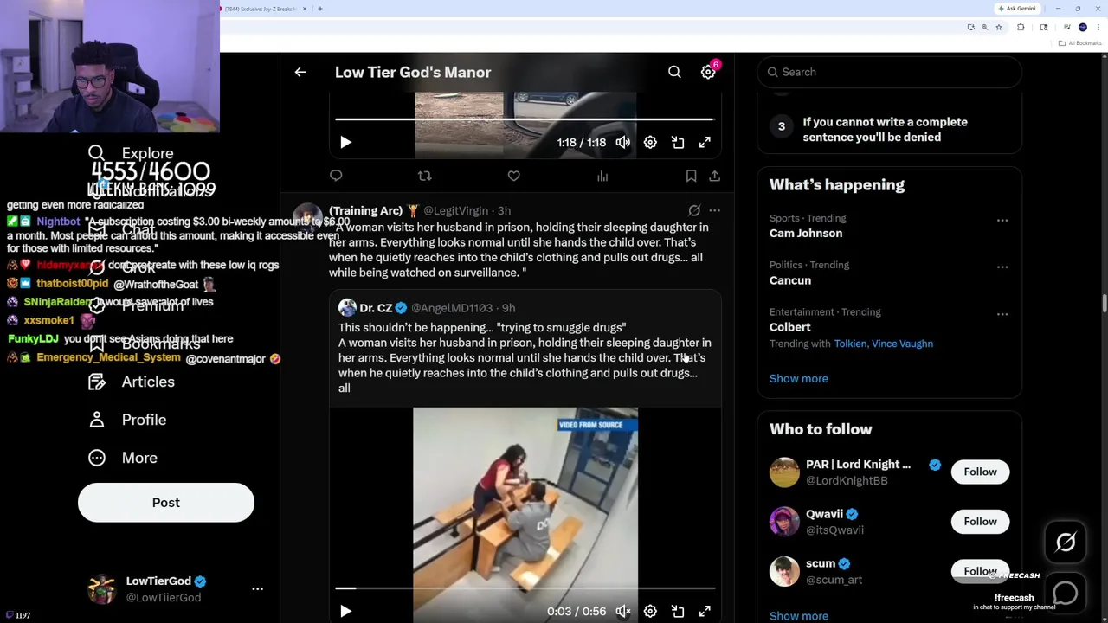1108x623 pixels.
Task: Open browser extensions puzzle icon
Action: pos(1021,28)
